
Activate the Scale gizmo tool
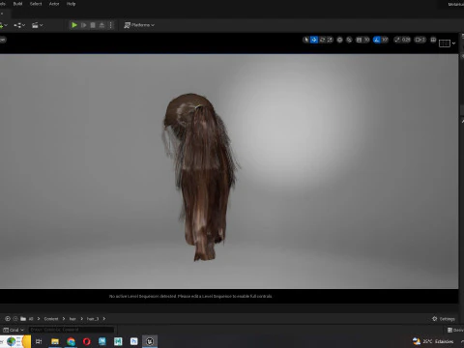click(330, 40)
